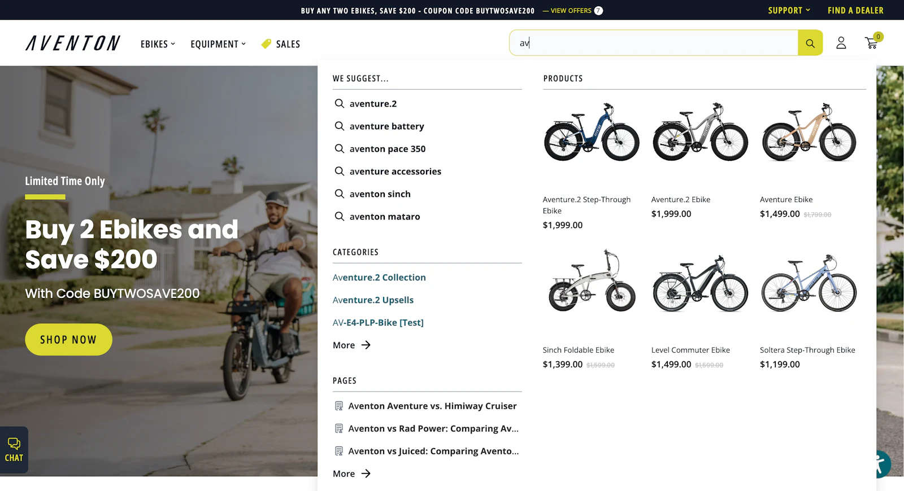The width and height of the screenshot is (904, 491).
Task: Click the Aventon logo
Action: [x=73, y=43]
